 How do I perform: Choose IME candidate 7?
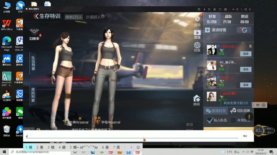[x=117, y=147]
